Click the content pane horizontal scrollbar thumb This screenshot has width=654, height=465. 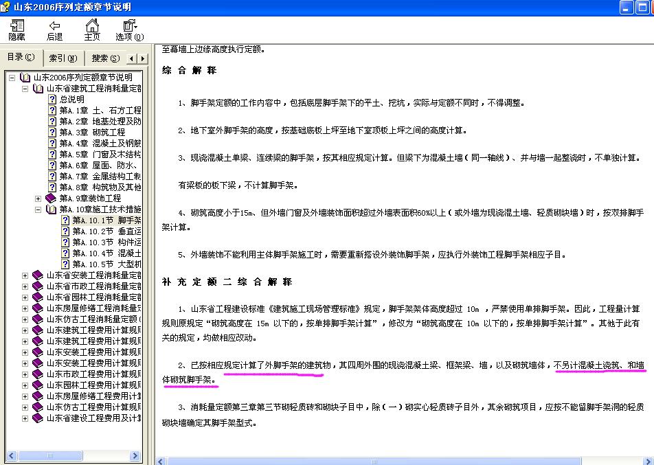click(x=374, y=462)
